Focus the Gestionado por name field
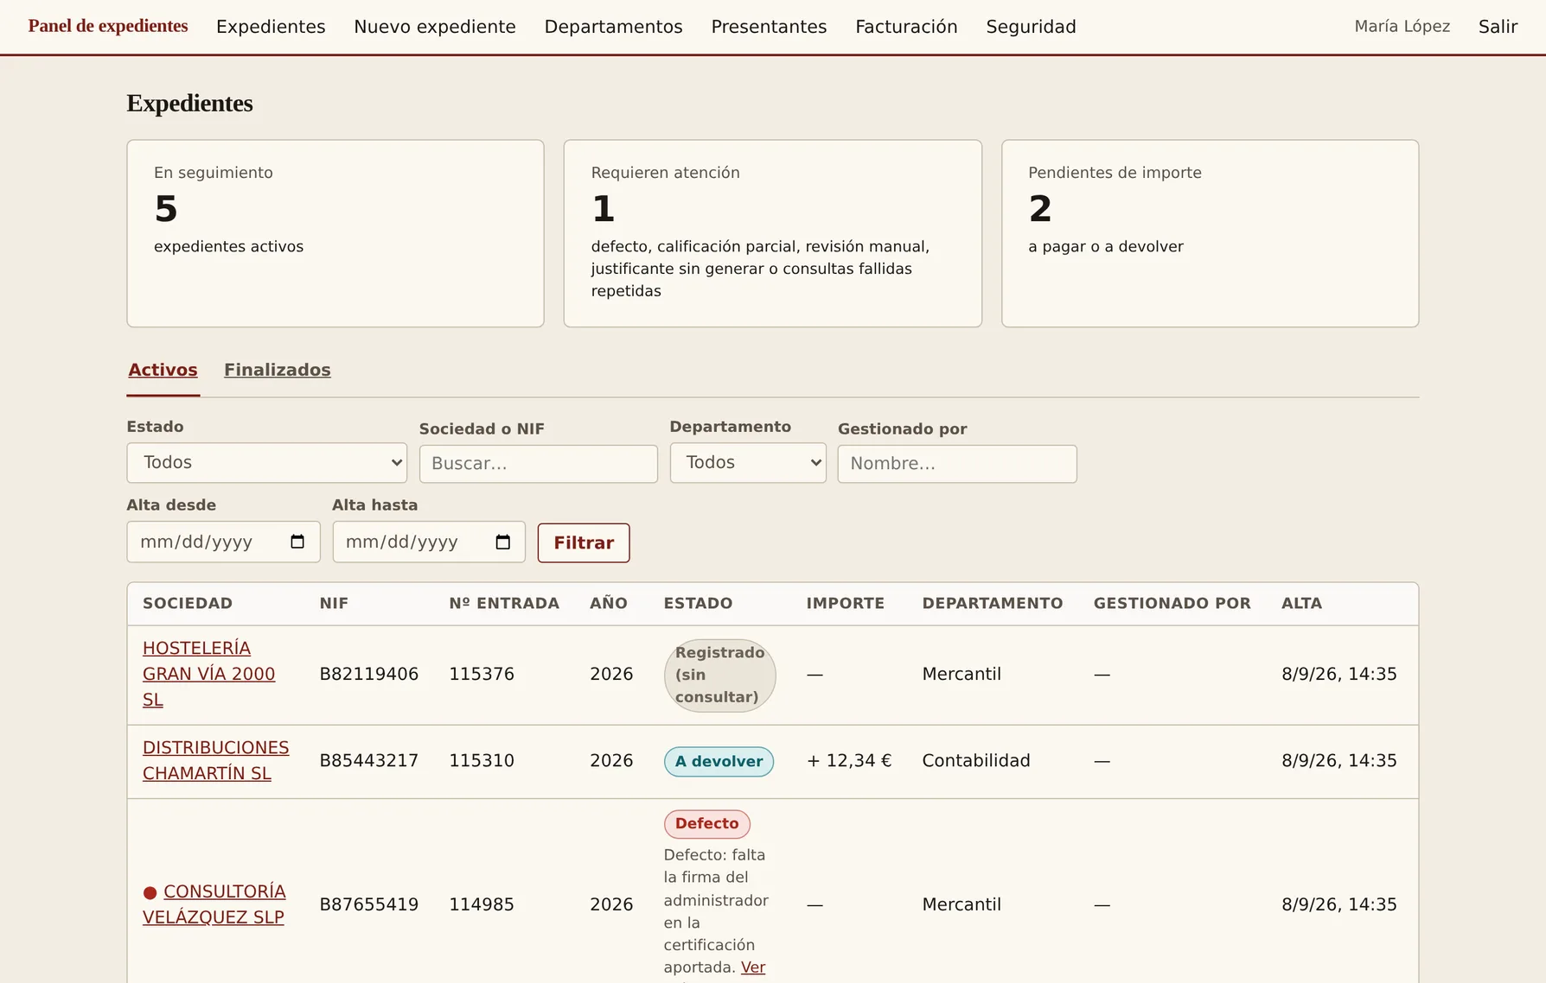Screen dimensions: 1546x983 [957, 464]
